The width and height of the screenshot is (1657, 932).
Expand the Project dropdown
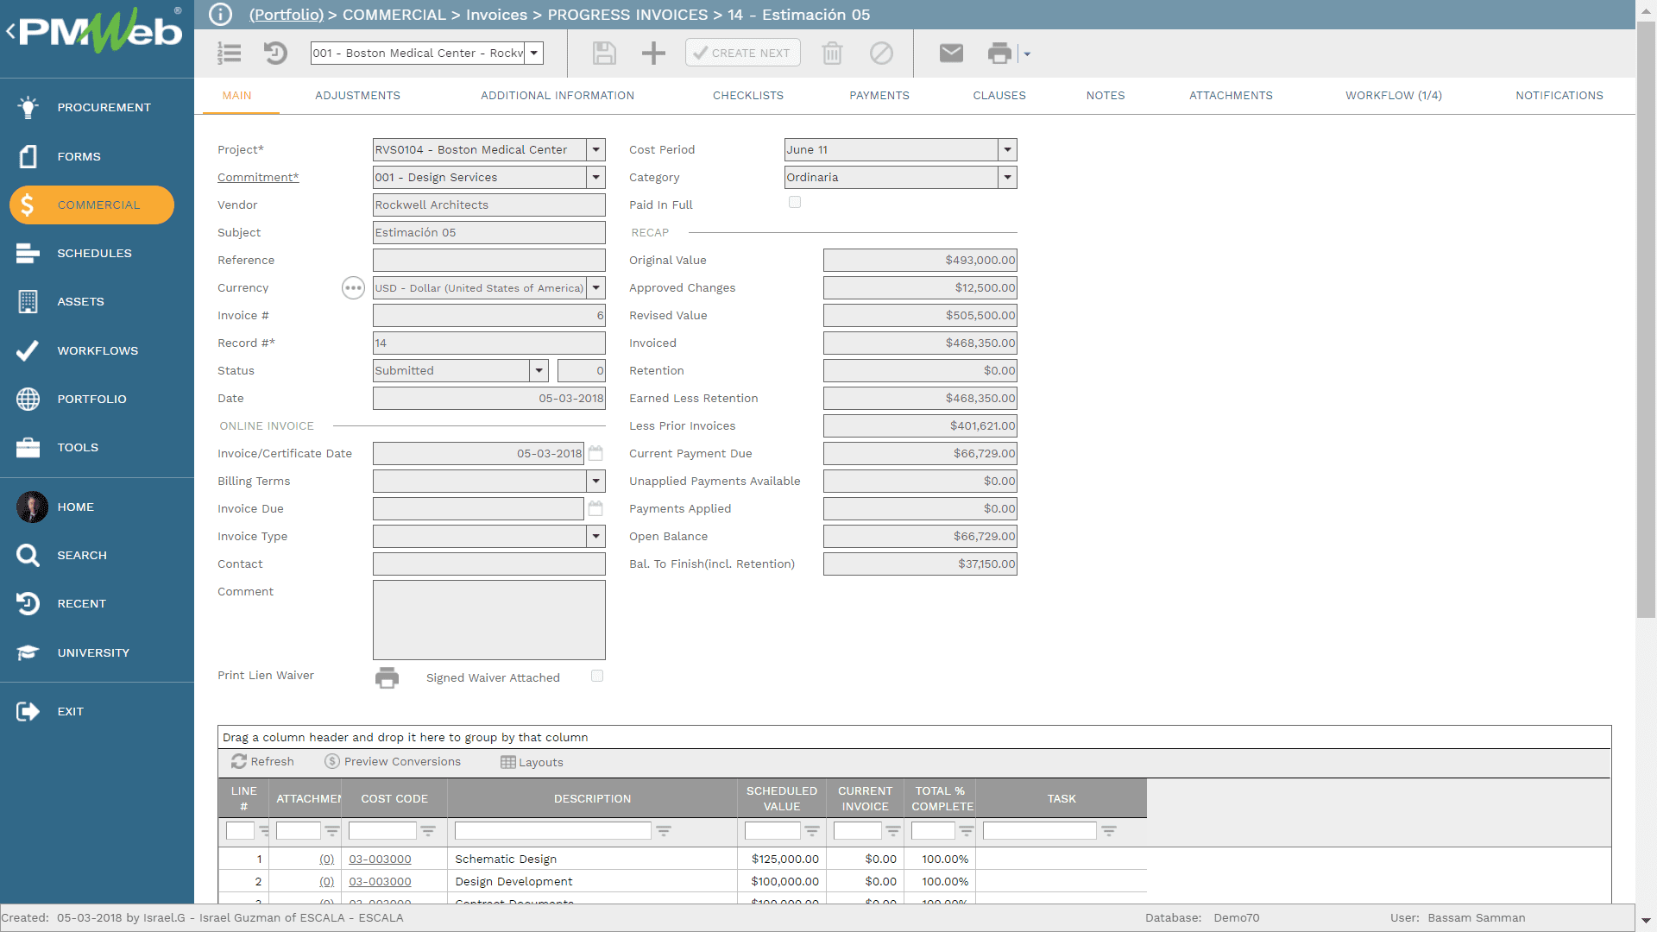pyautogui.click(x=595, y=150)
